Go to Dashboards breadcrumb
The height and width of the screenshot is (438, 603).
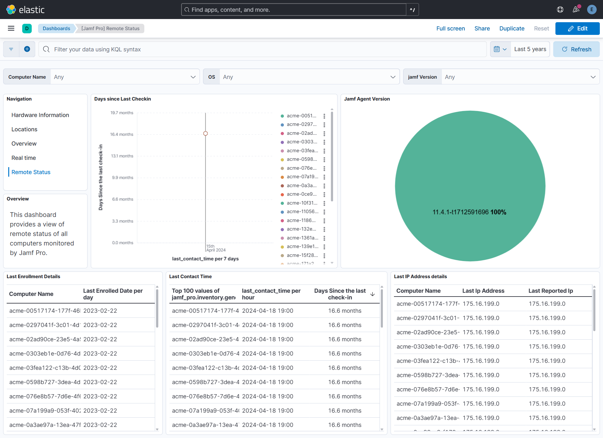click(x=56, y=29)
